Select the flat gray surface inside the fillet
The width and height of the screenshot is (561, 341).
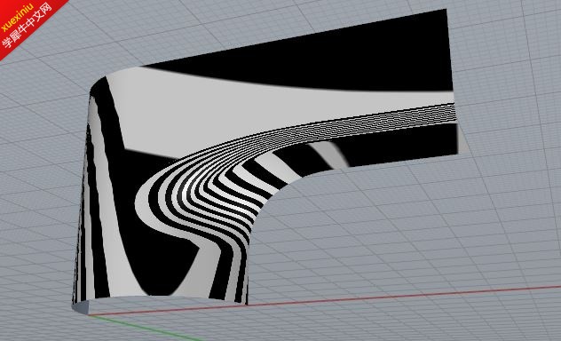click(393, 229)
